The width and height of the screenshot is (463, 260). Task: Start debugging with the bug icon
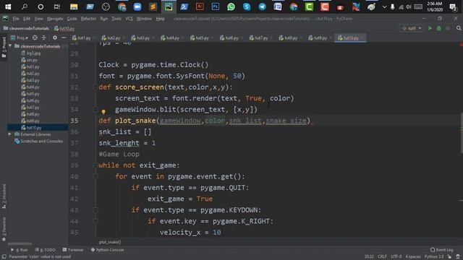[x=439, y=28]
